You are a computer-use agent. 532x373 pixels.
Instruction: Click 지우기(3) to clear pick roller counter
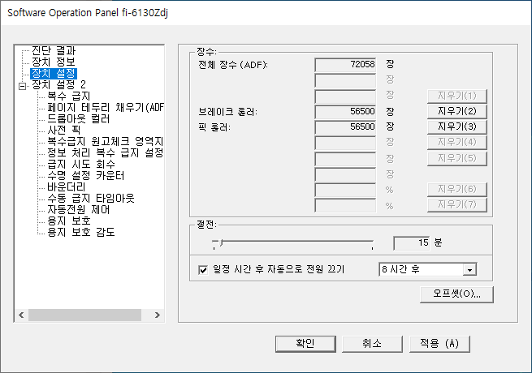[457, 126]
